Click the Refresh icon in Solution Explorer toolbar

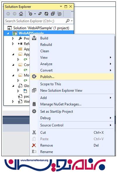(46, 14)
